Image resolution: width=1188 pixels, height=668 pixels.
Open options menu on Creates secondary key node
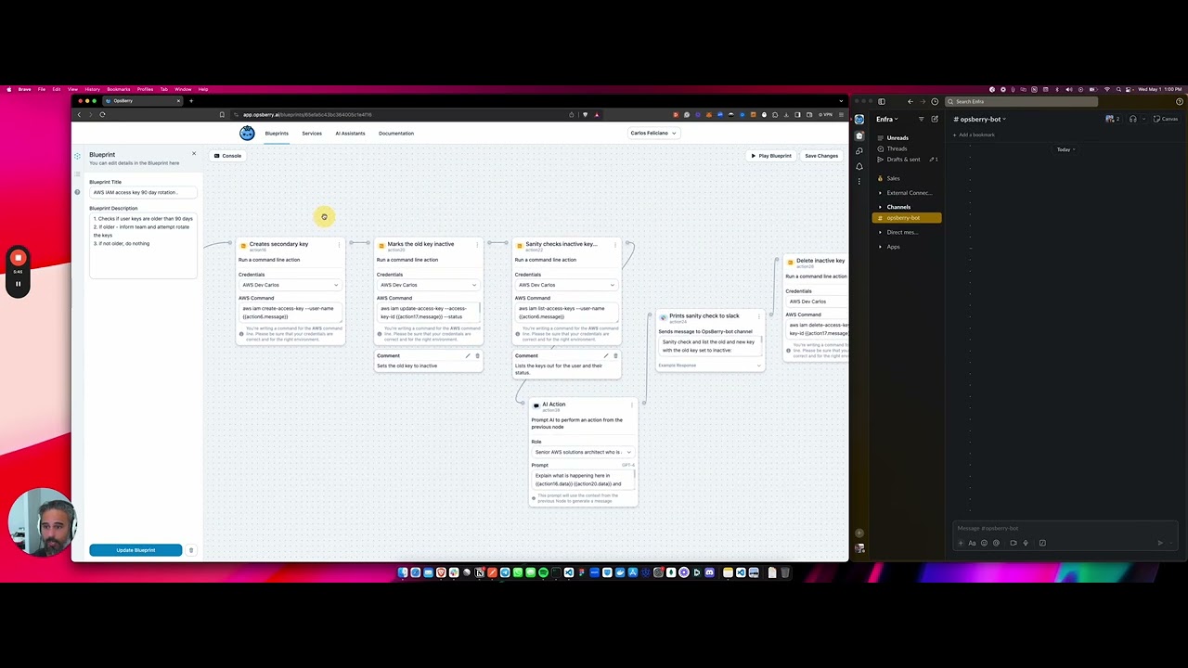[339, 244]
